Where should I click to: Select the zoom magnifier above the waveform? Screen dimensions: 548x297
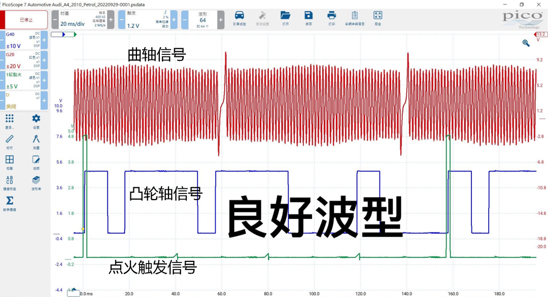[526, 43]
